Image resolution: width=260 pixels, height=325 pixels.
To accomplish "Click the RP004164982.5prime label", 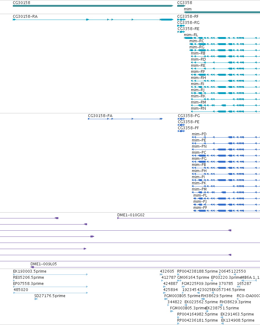I will tap(197, 314).
